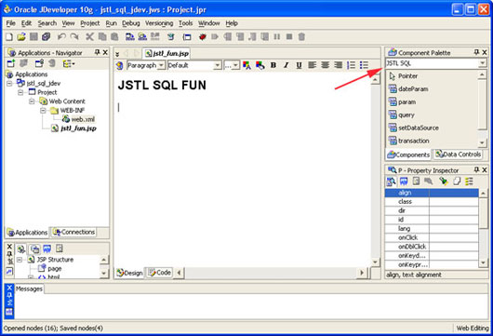Collapse the JSP Structure node
Screen dimensions: 493x336
(20, 260)
